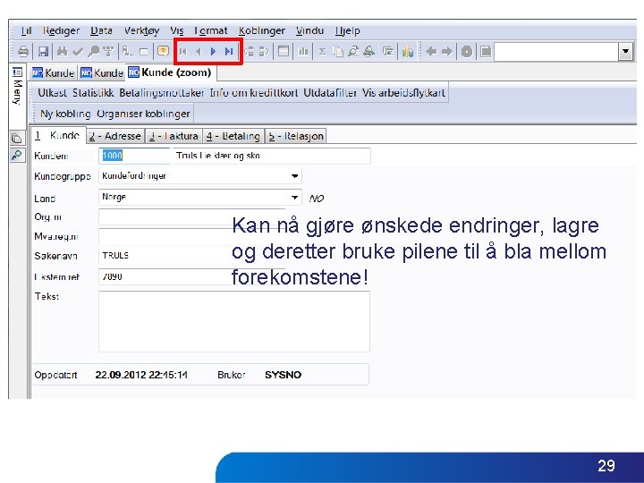Screen dimensions: 644x483
Task: Click the menu panel icon above Meny
Action: [17, 72]
